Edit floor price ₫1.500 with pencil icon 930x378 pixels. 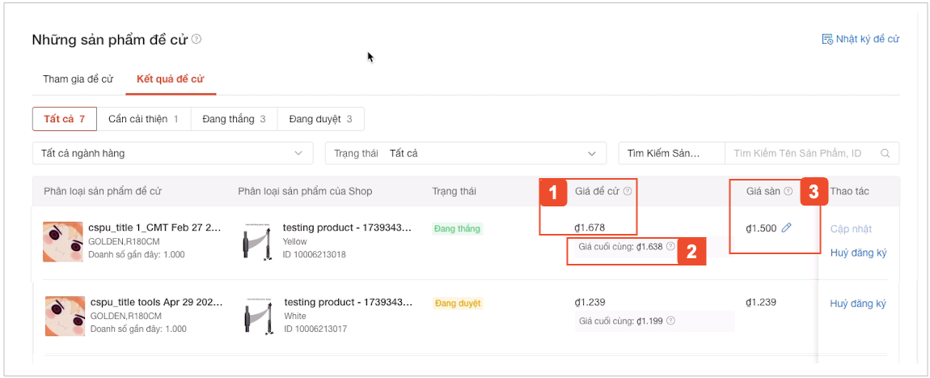pos(787,228)
